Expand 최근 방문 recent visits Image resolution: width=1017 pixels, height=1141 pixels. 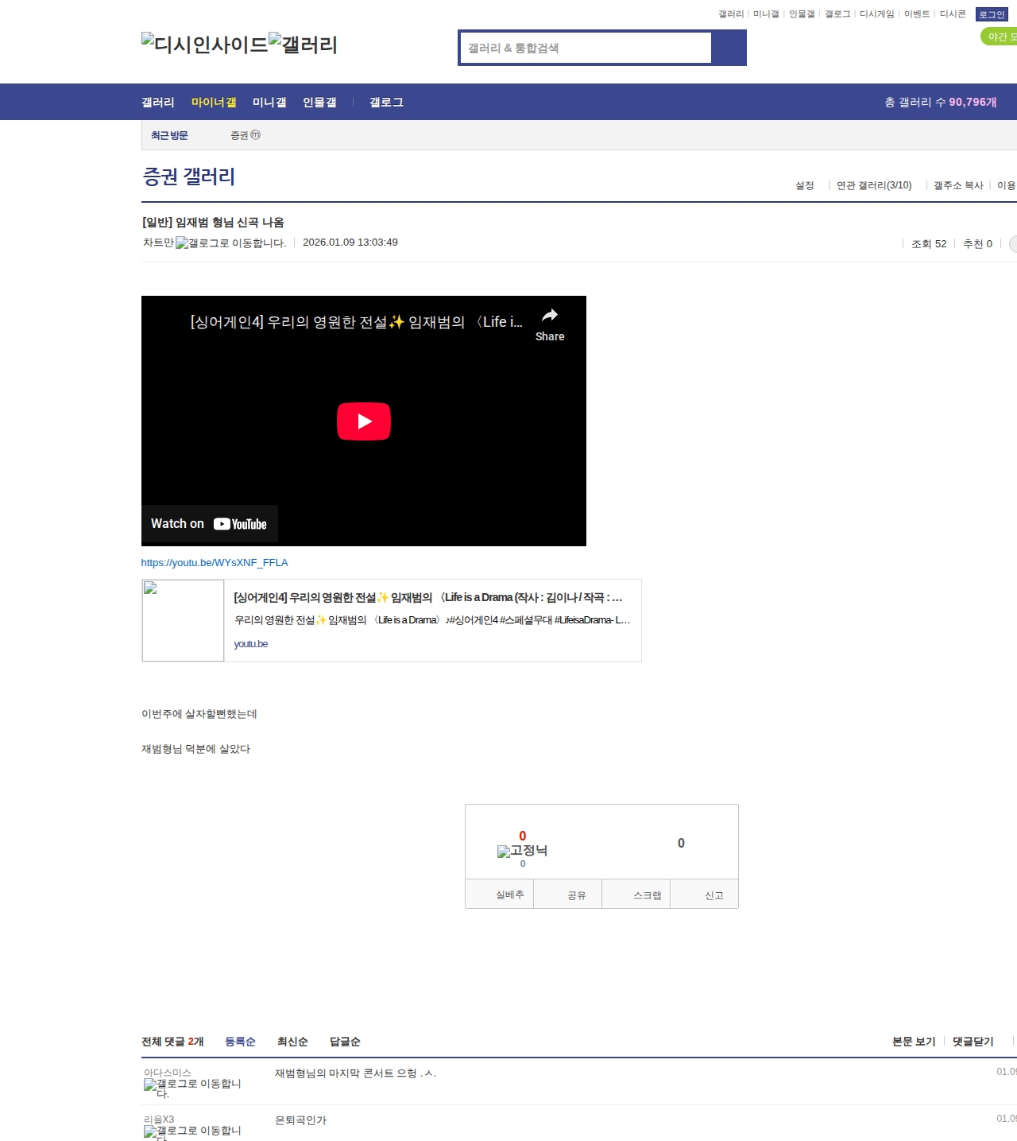click(169, 136)
